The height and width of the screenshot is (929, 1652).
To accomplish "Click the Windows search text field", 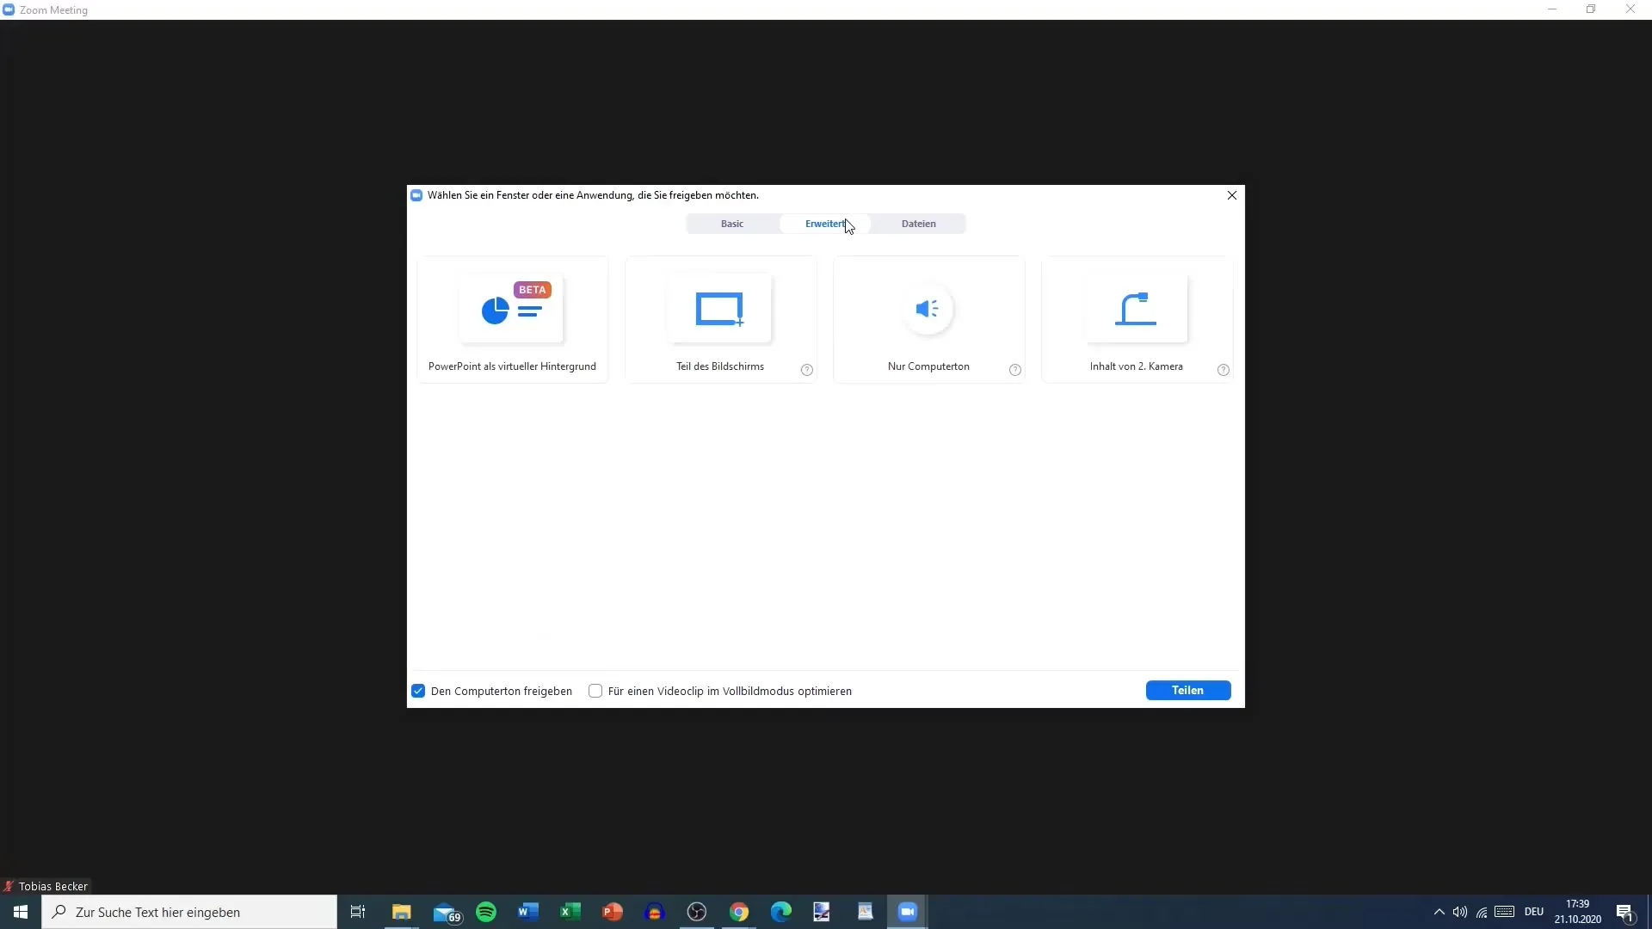I will [x=189, y=912].
